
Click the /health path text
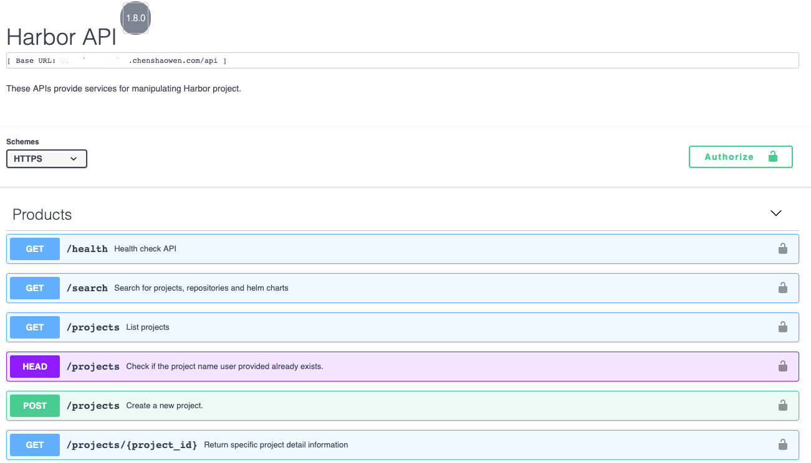[87, 249]
